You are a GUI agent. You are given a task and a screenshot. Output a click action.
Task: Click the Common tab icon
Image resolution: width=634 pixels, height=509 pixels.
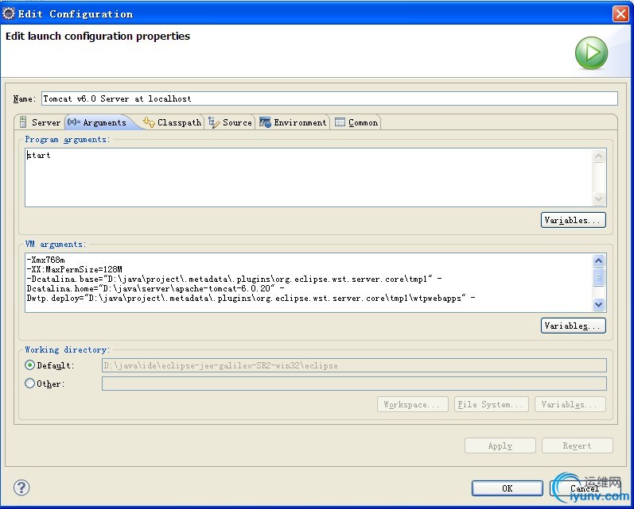coord(340,122)
